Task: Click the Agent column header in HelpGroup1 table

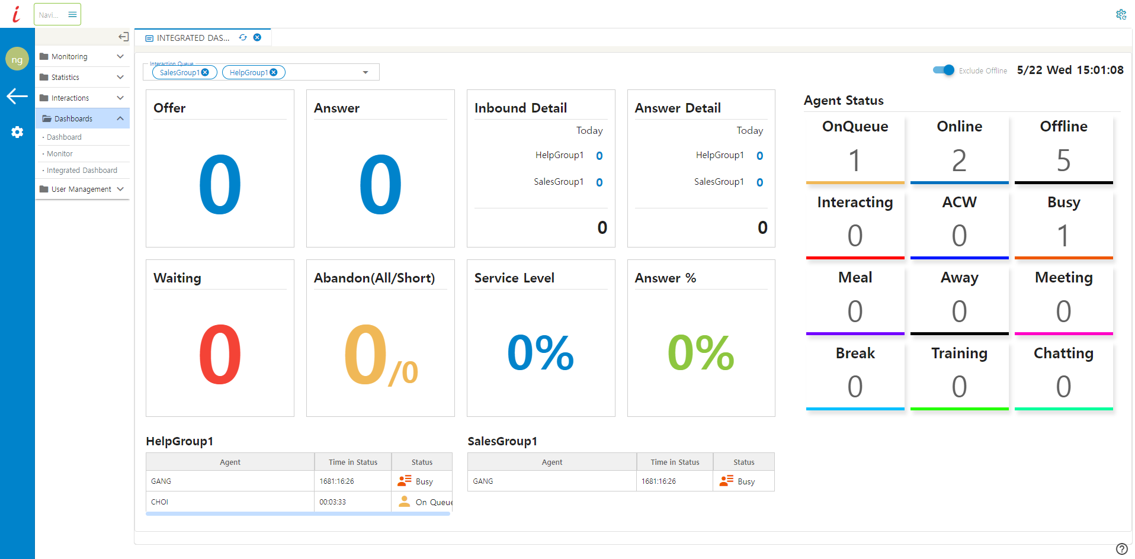Action: coord(230,462)
